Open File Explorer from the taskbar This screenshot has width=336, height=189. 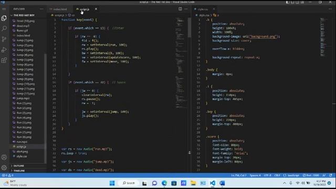(x=193, y=183)
